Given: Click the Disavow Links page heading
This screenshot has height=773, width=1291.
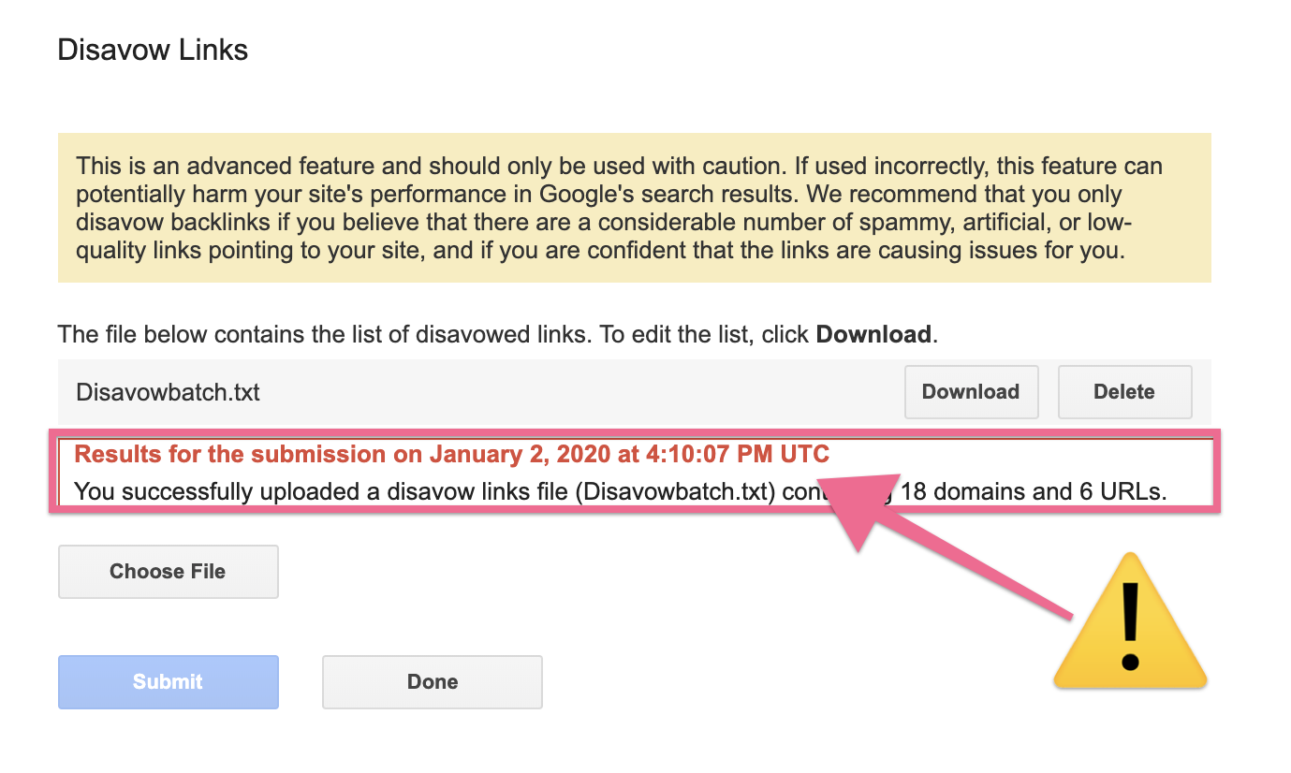Looking at the screenshot, I should tap(153, 50).
